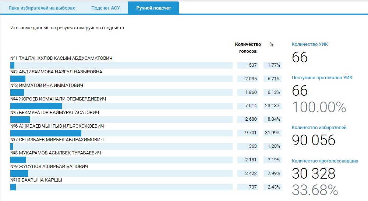Click the progress bar of candidate №4 Жороев
The width and height of the screenshot is (368, 201).
tap(36, 106)
